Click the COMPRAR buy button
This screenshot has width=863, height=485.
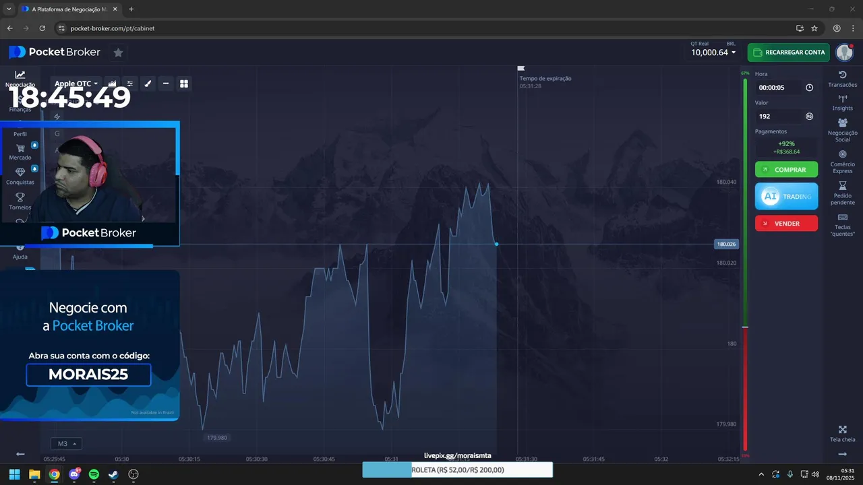point(786,170)
